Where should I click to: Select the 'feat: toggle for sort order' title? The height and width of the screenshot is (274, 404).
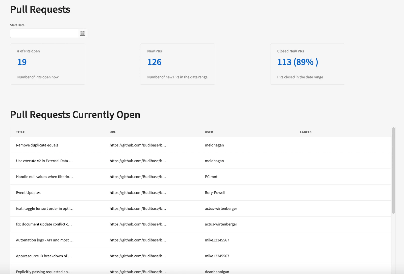(x=45, y=208)
